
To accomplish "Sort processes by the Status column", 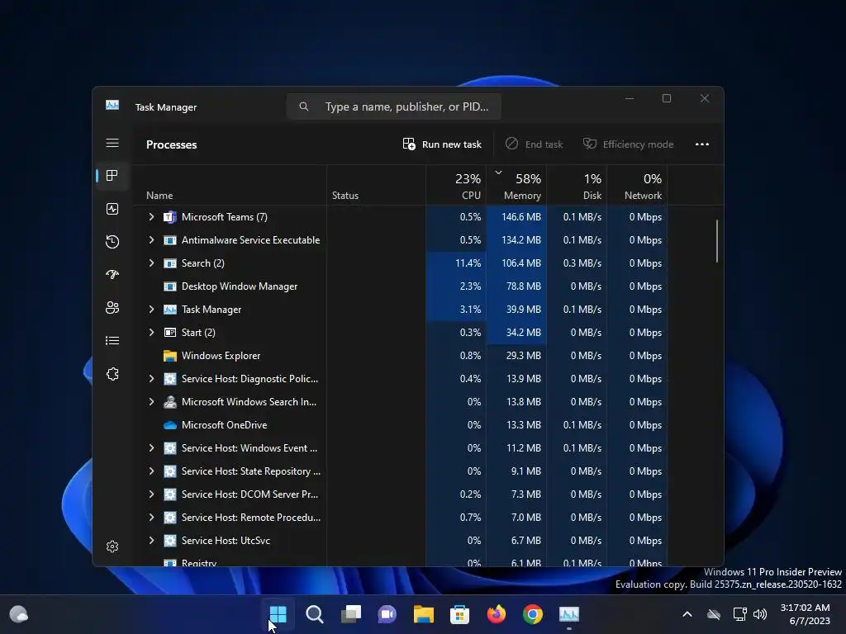I will tap(376, 186).
